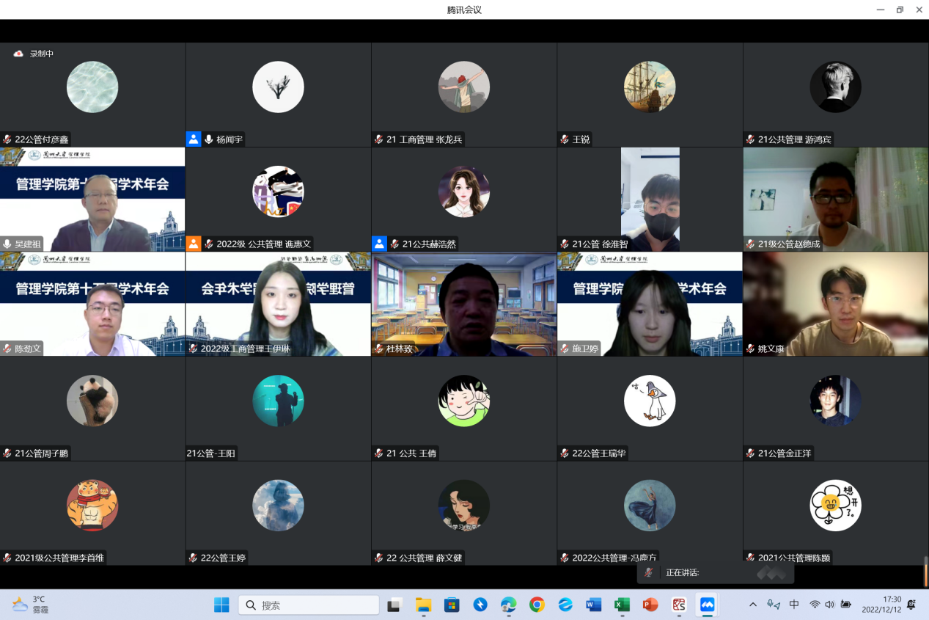Click the cloud recording indicator 录制中
This screenshot has height=620, width=929.
tap(34, 54)
